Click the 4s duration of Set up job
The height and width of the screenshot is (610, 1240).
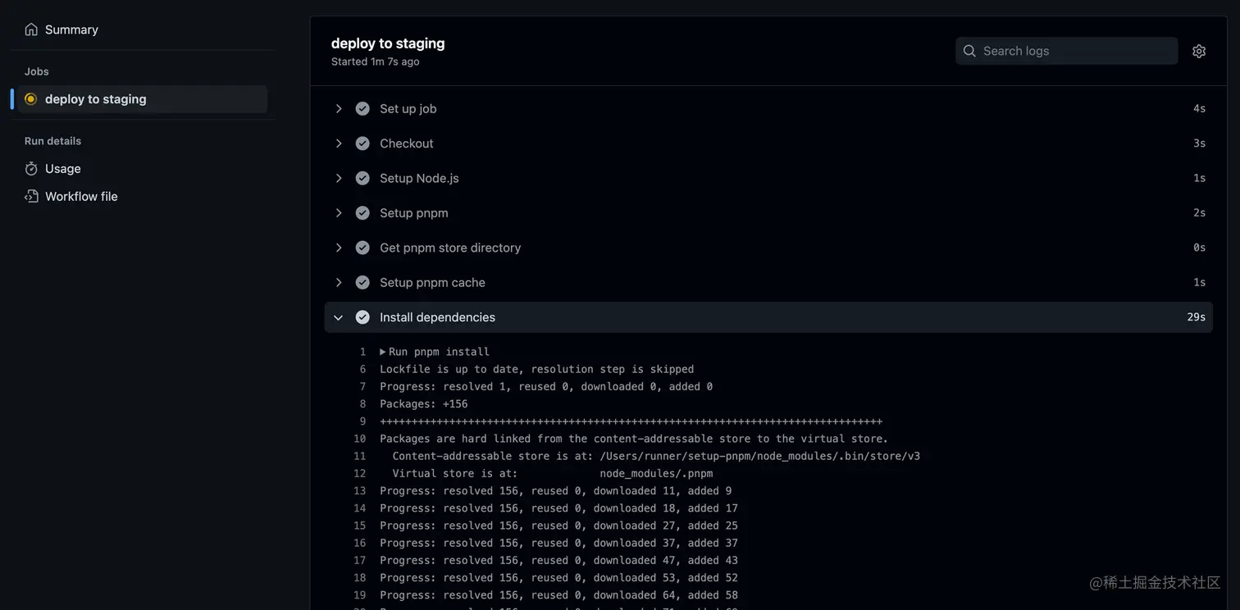point(1199,109)
